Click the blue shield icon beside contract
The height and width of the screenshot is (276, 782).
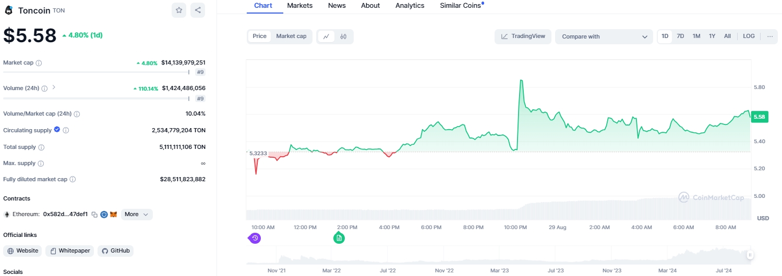tap(104, 215)
